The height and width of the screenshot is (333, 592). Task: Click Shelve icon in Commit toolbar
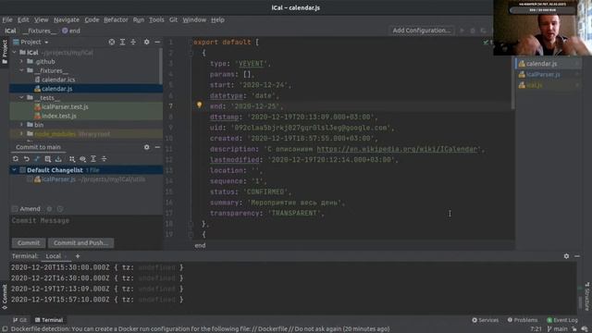[58, 159]
